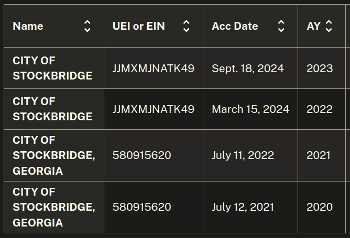
Task: Click the Acc Date header label
Action: click(x=235, y=26)
